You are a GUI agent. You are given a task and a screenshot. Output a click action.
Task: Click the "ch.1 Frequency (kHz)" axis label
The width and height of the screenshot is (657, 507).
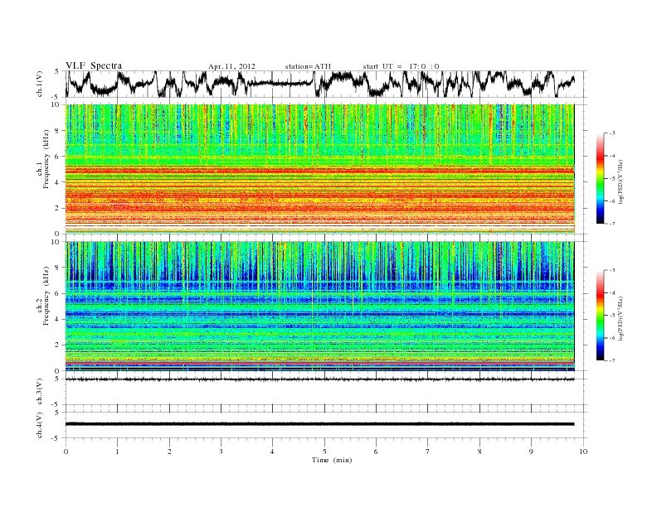pyautogui.click(x=43, y=164)
